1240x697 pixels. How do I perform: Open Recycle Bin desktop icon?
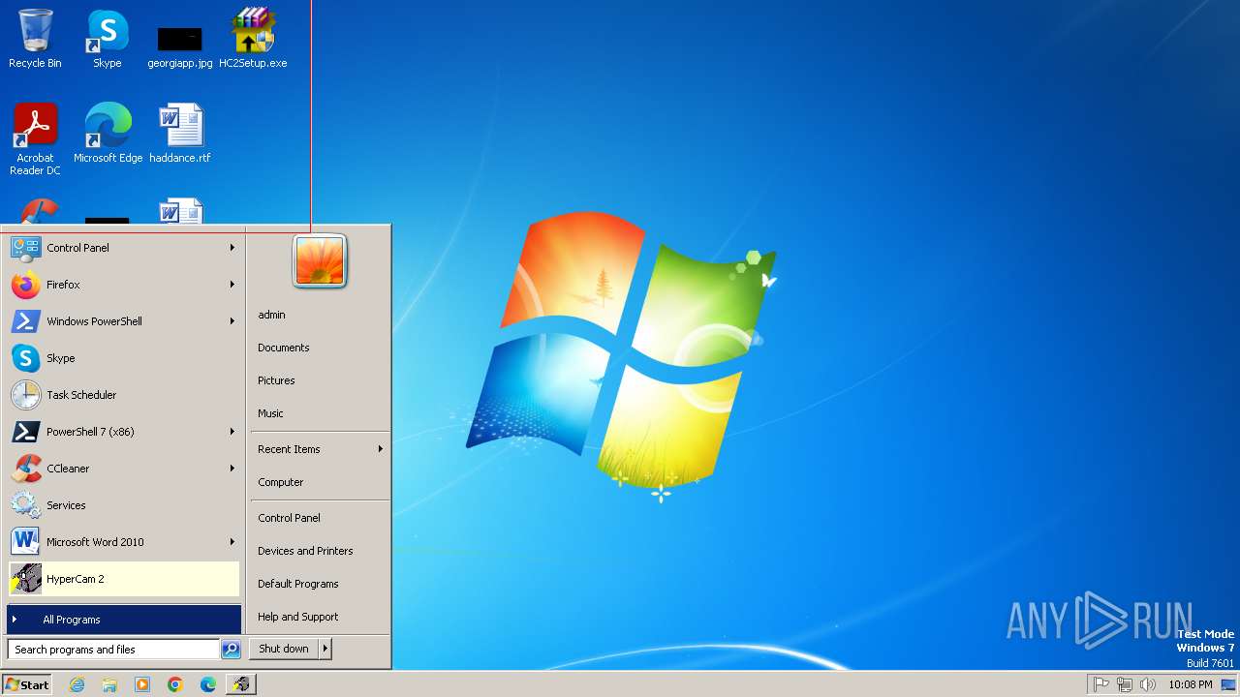click(x=35, y=39)
